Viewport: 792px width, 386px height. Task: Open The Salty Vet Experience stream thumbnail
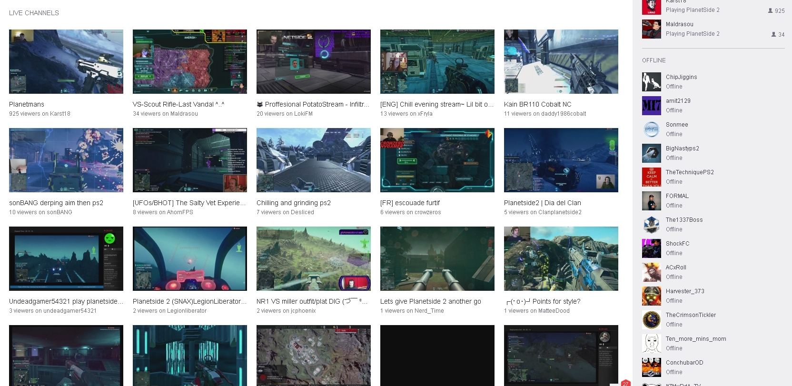tap(190, 160)
